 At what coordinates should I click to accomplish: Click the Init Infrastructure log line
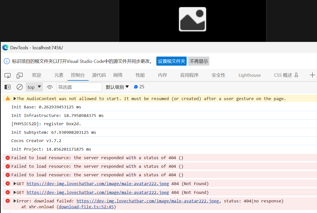tap(57, 115)
